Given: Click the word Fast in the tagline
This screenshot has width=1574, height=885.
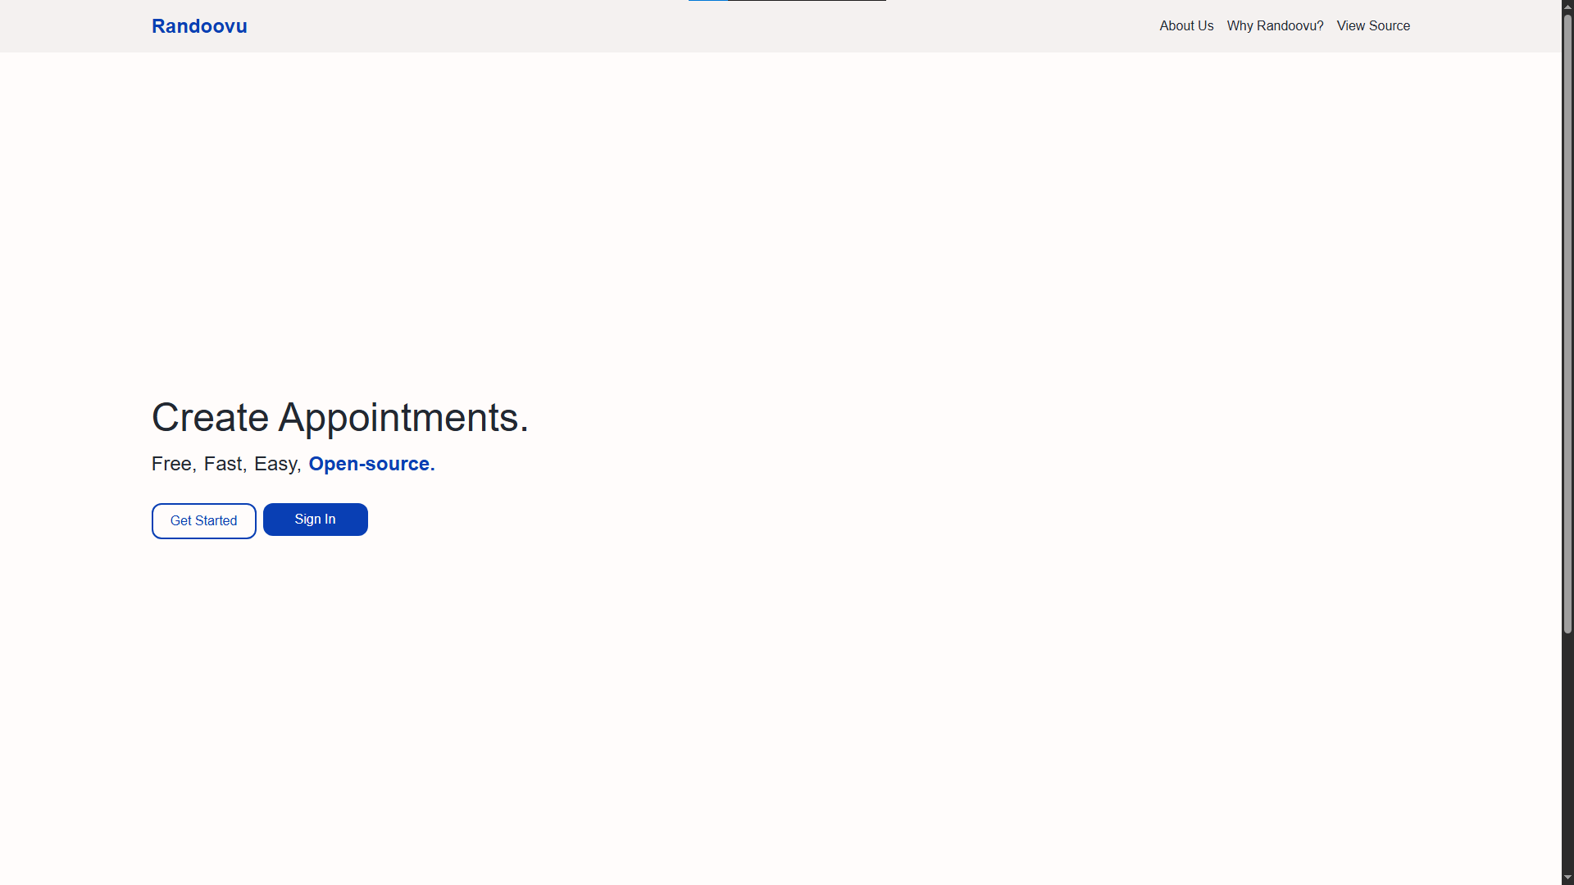Looking at the screenshot, I should point(223,464).
